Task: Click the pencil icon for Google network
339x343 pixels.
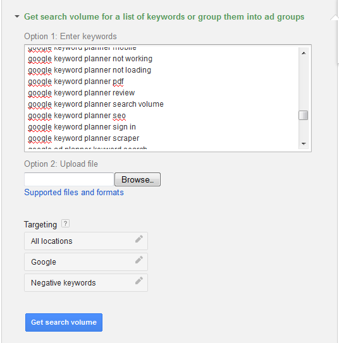Action: [x=139, y=260]
